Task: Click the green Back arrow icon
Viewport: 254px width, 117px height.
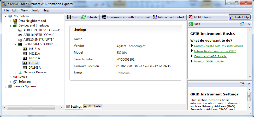Action: (191, 24)
